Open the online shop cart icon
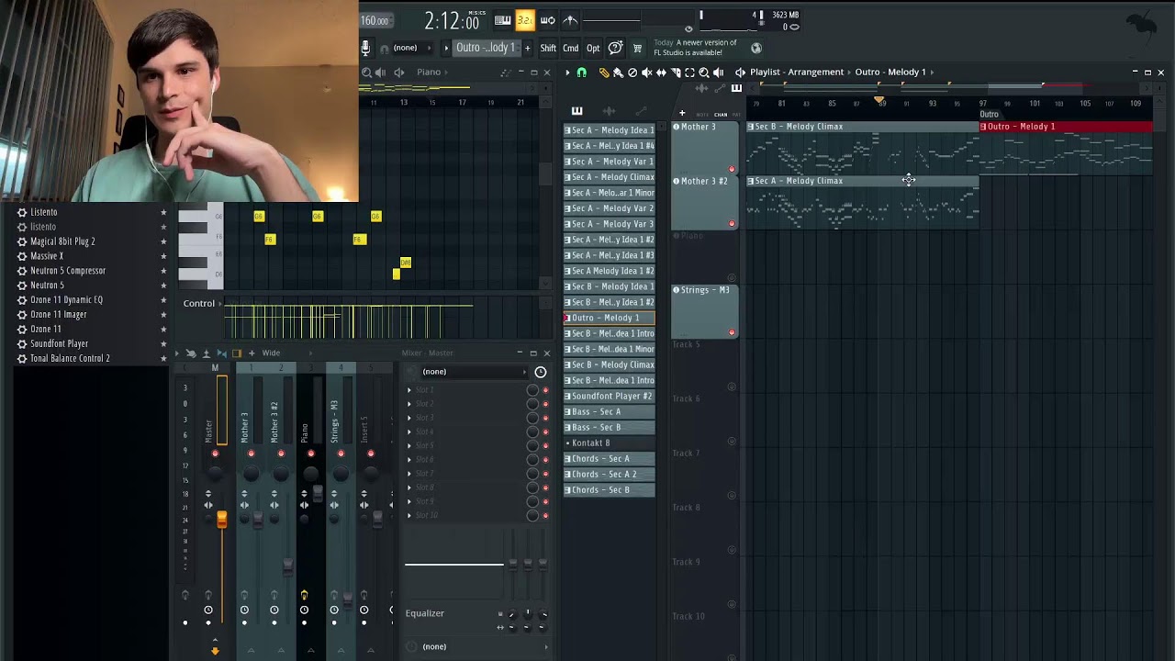Viewport: 1175px width, 661px height. tap(637, 48)
